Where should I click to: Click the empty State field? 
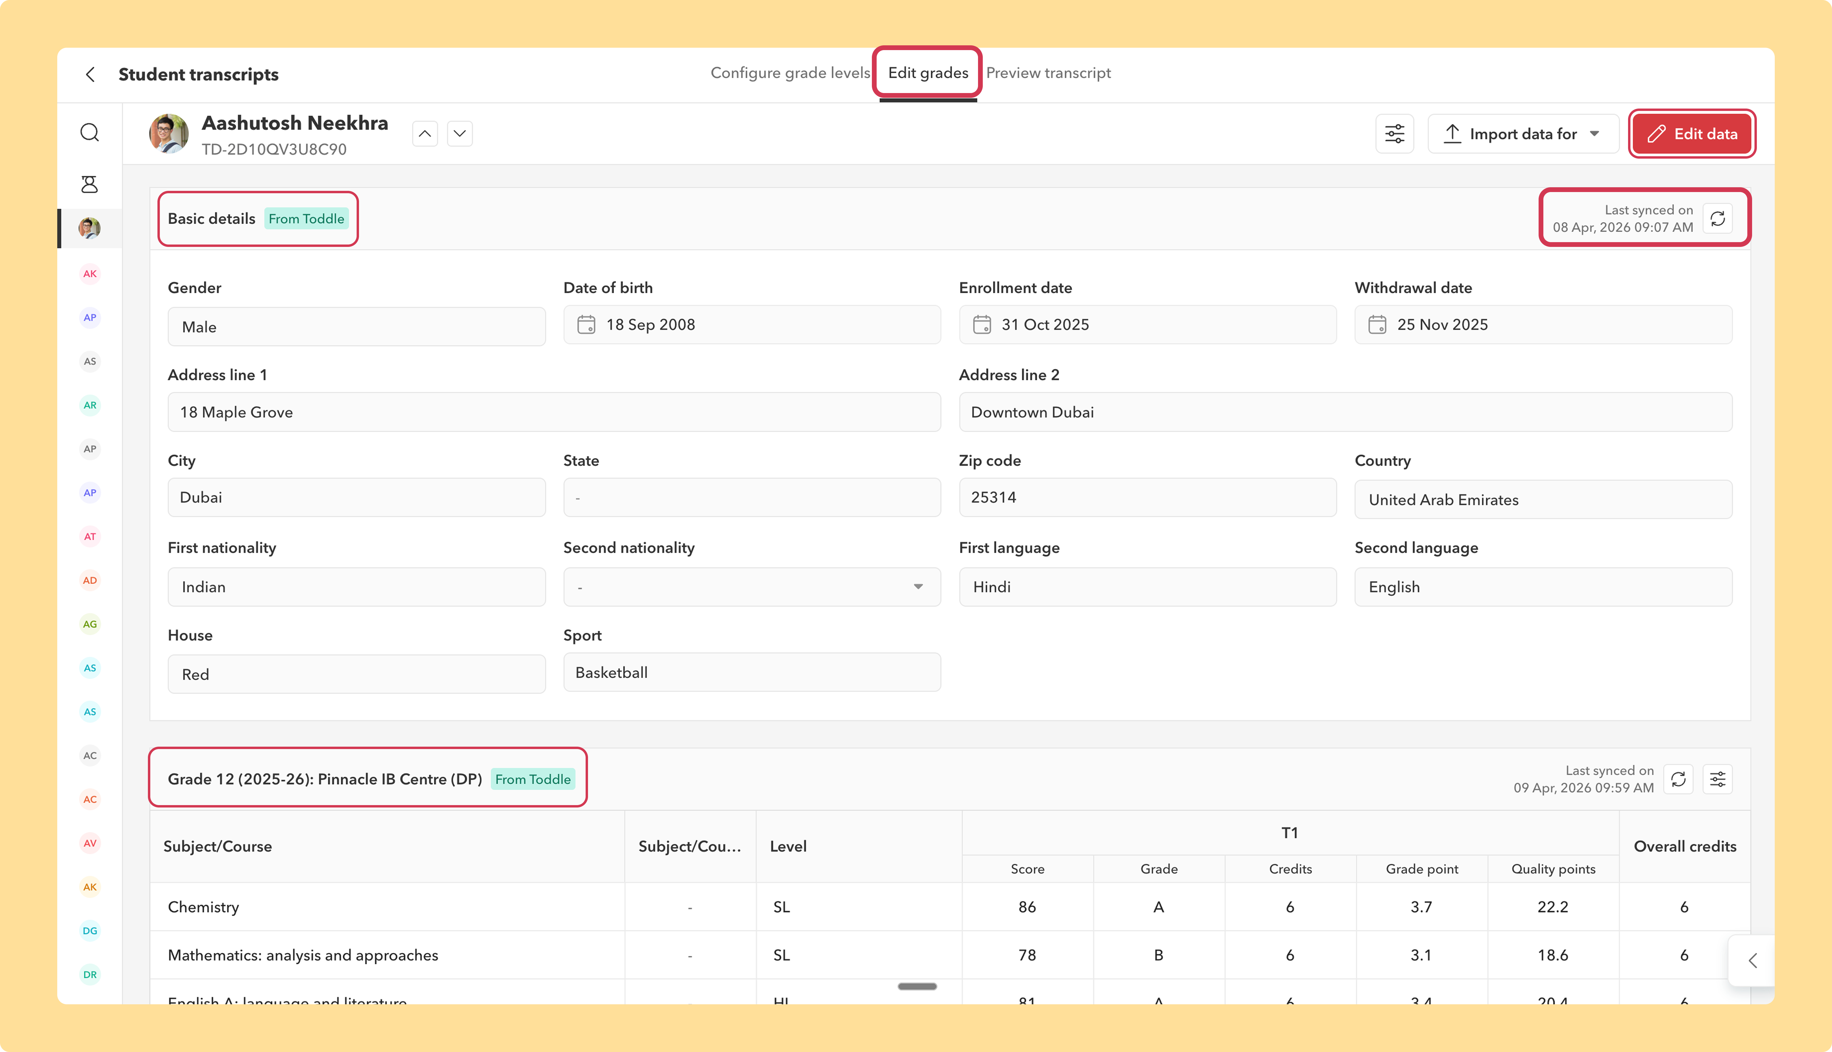coord(752,497)
